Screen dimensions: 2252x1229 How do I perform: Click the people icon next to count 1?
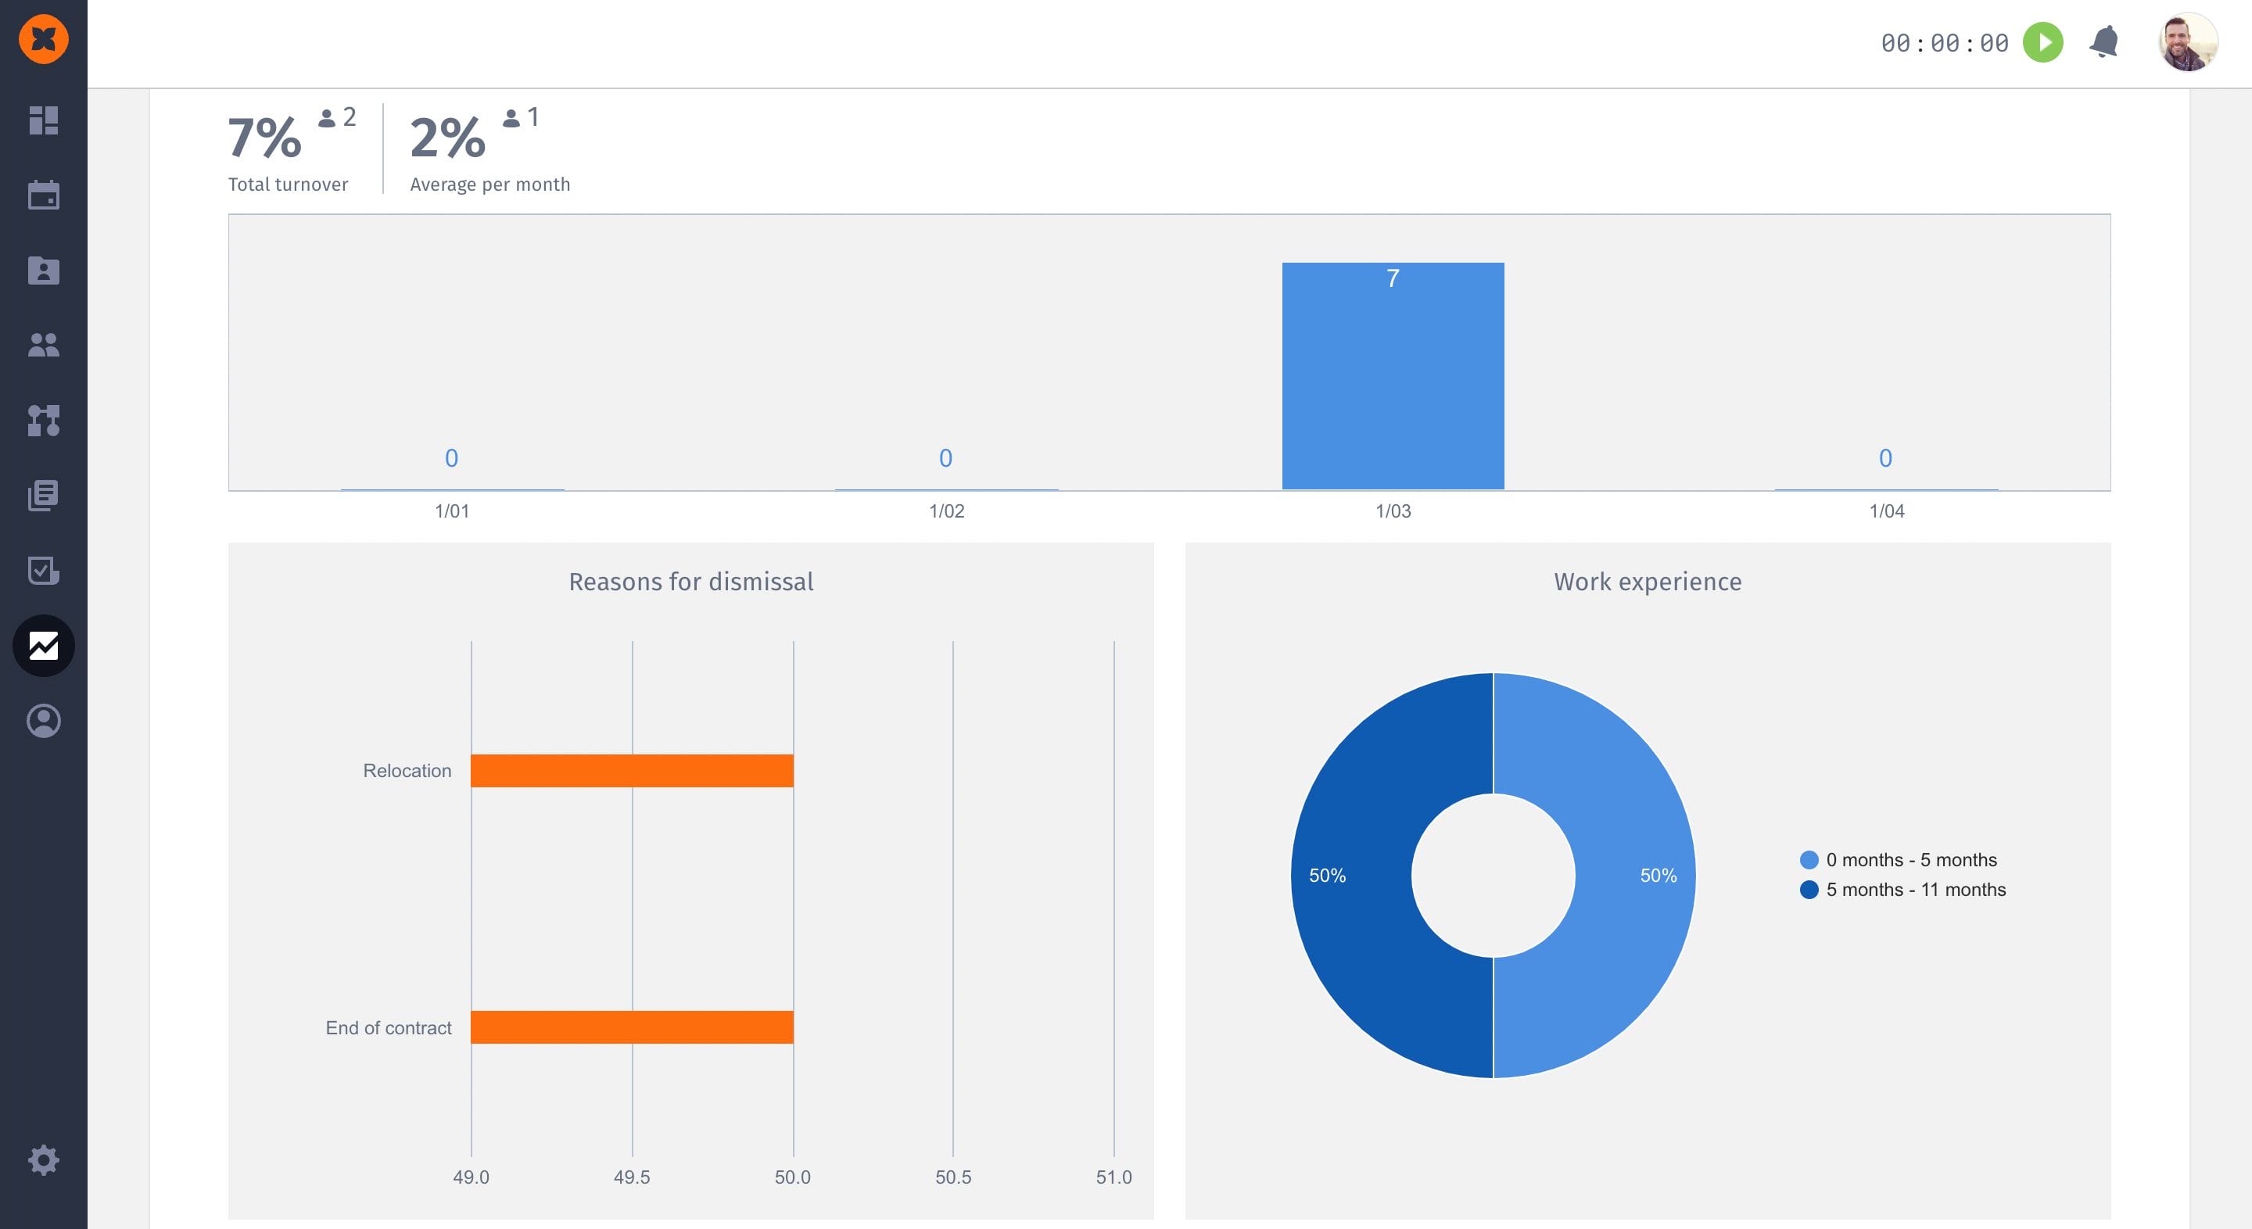511,118
